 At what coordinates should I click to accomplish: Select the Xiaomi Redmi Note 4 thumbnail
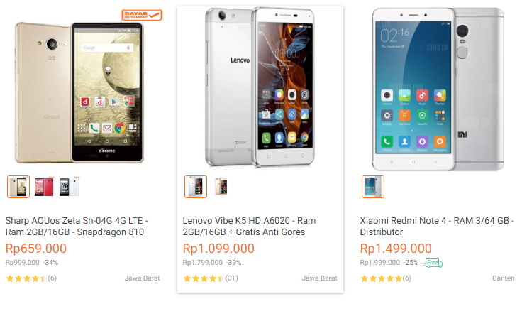click(373, 187)
